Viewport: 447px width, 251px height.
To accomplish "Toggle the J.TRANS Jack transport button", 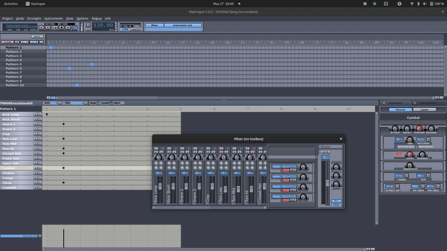I will 124,29.
